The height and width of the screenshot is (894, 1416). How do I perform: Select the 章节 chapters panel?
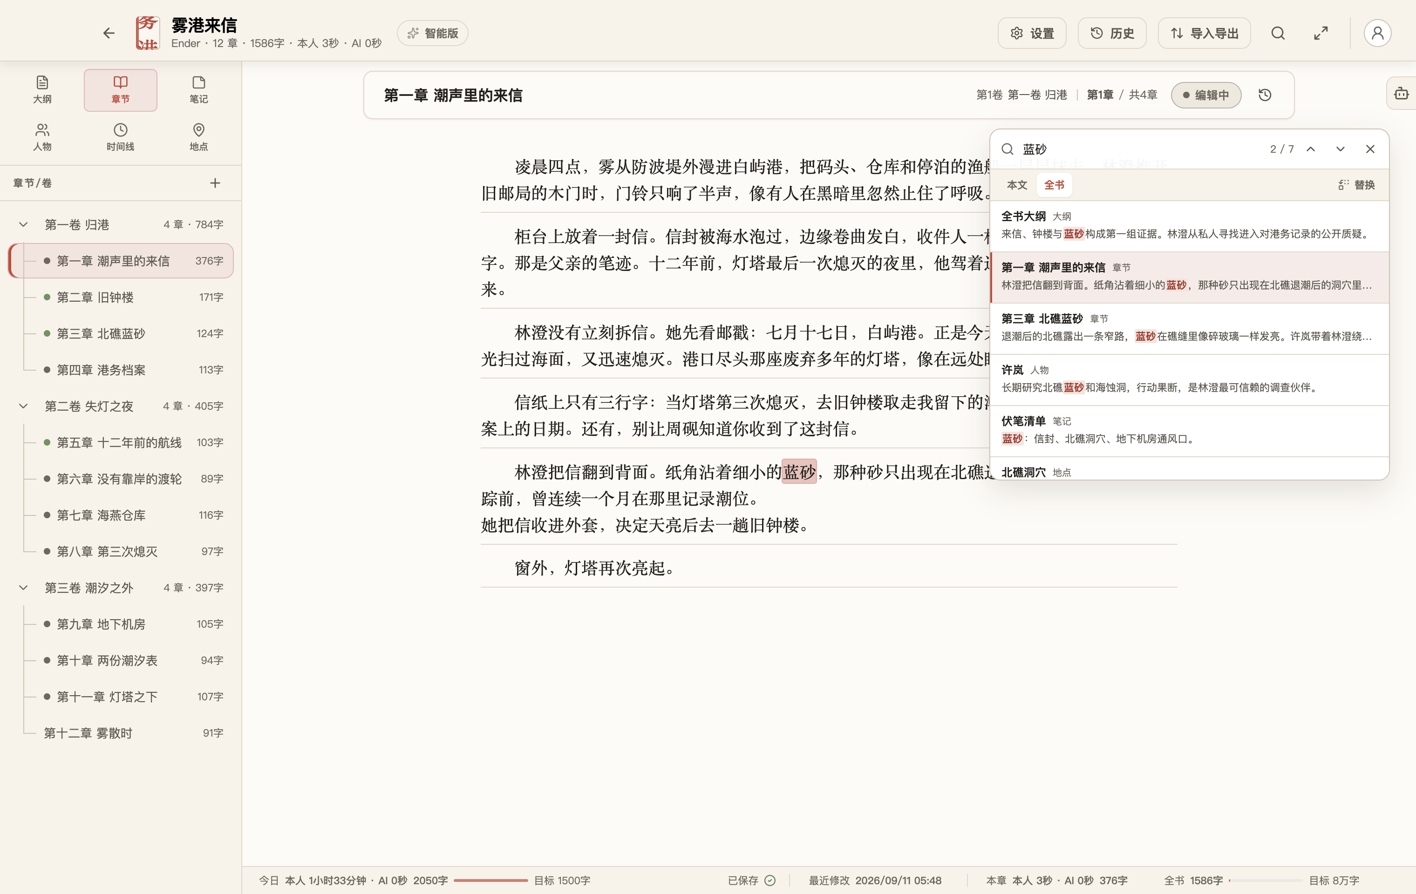(120, 90)
